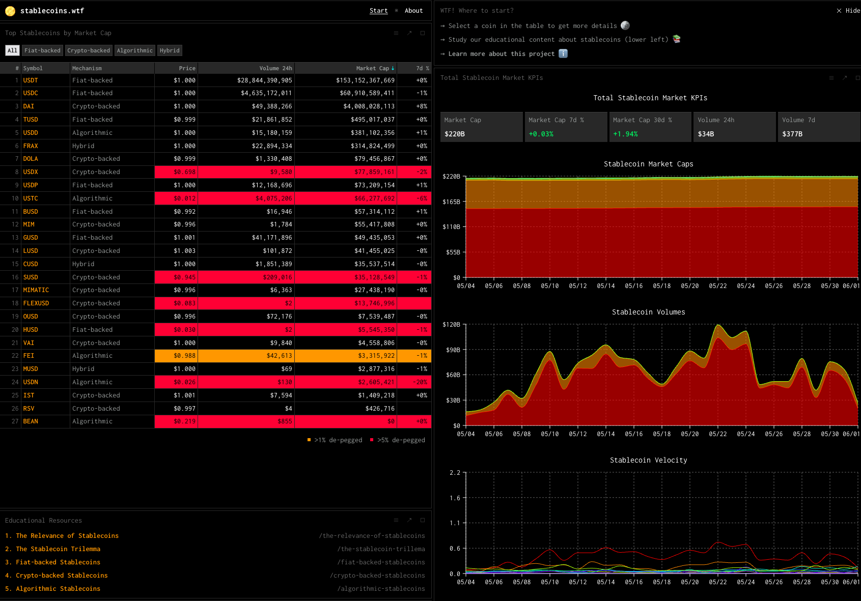
Task: Select the FRAX symbol in table
Action: pyautogui.click(x=31, y=146)
